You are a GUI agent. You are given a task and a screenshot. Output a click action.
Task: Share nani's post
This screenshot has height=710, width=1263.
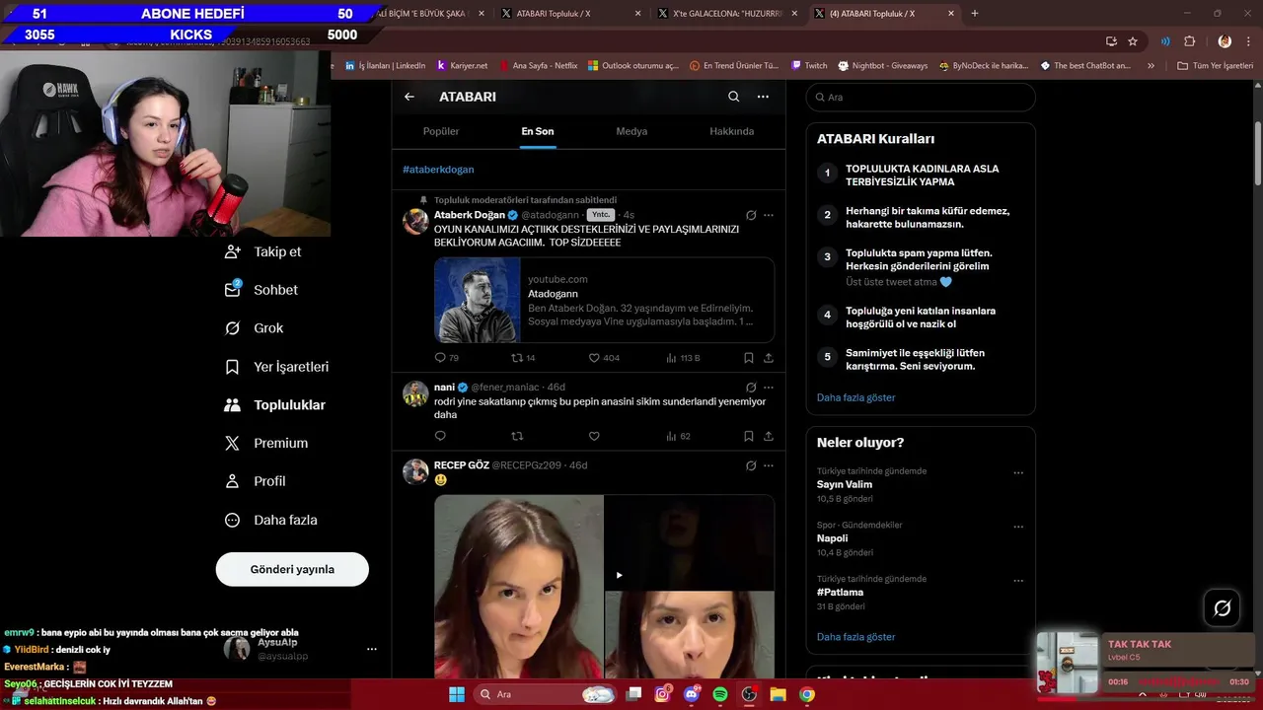click(x=769, y=436)
